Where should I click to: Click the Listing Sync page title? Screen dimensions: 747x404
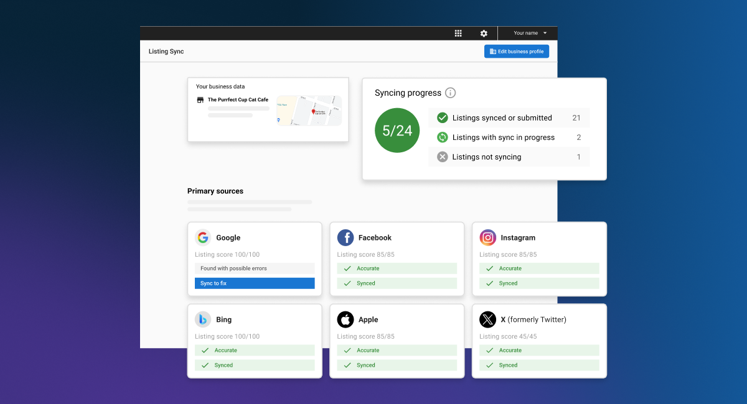coord(166,52)
